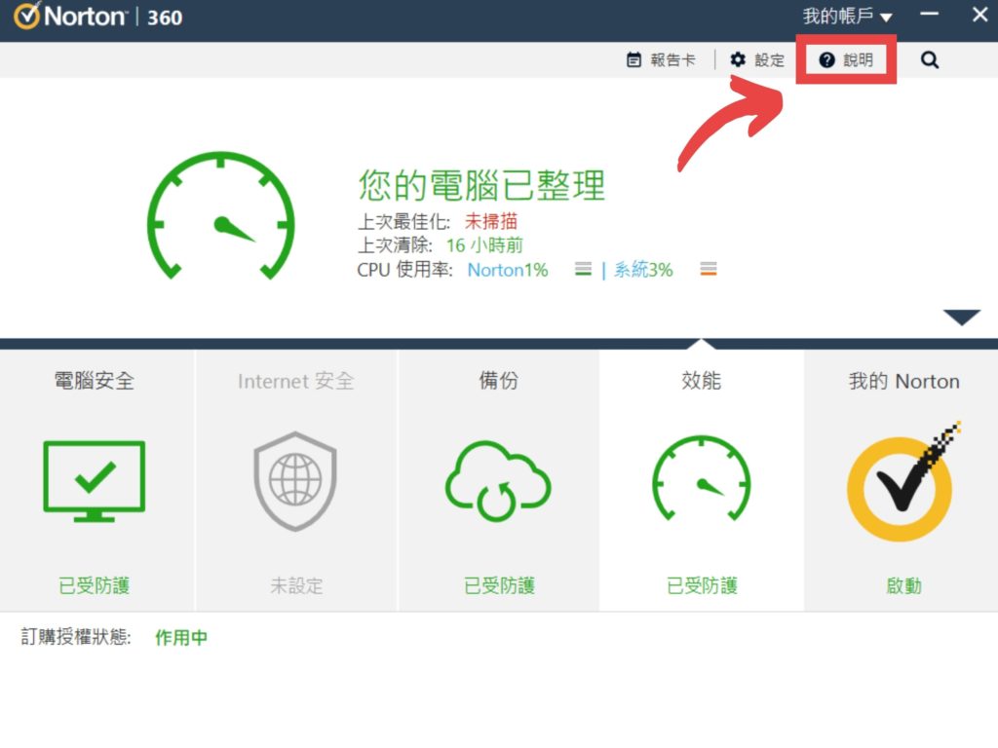Click 已受防護 under 備份

(499, 585)
